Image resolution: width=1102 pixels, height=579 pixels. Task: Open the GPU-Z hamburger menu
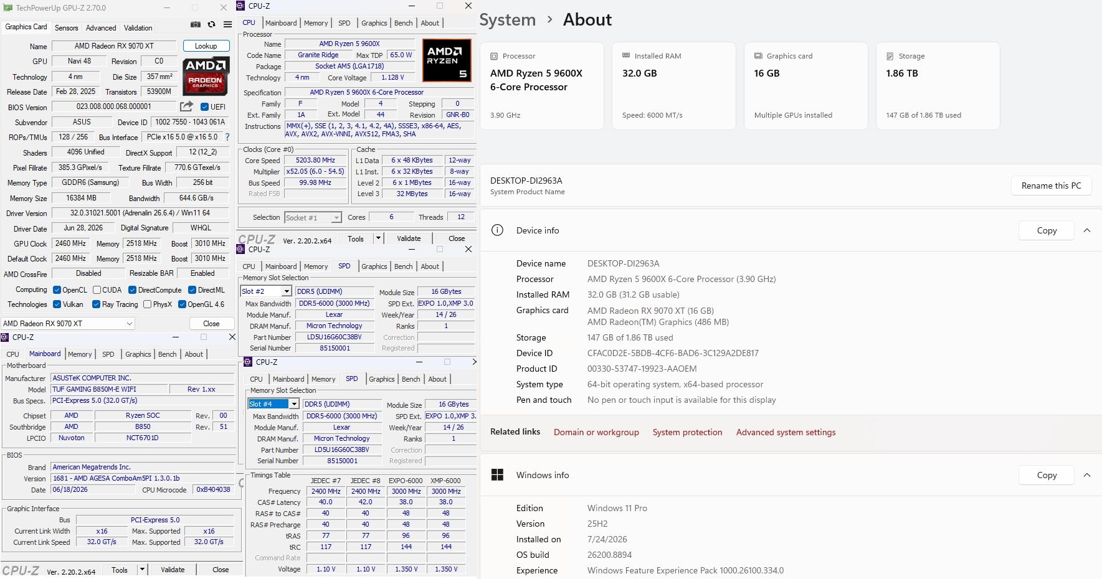click(x=228, y=24)
